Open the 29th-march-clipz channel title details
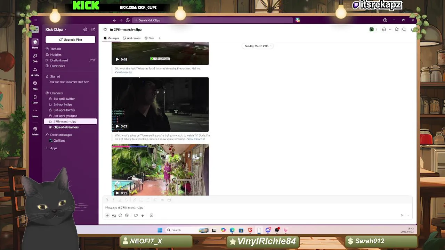The width and height of the screenshot is (445, 250). 126,30
